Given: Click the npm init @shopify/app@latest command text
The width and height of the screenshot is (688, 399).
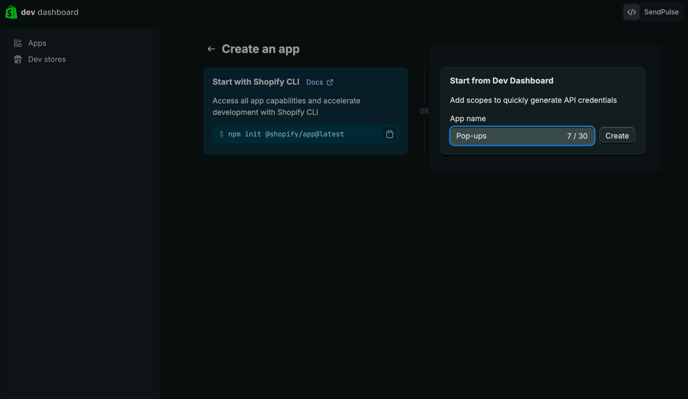Looking at the screenshot, I should (x=286, y=134).
